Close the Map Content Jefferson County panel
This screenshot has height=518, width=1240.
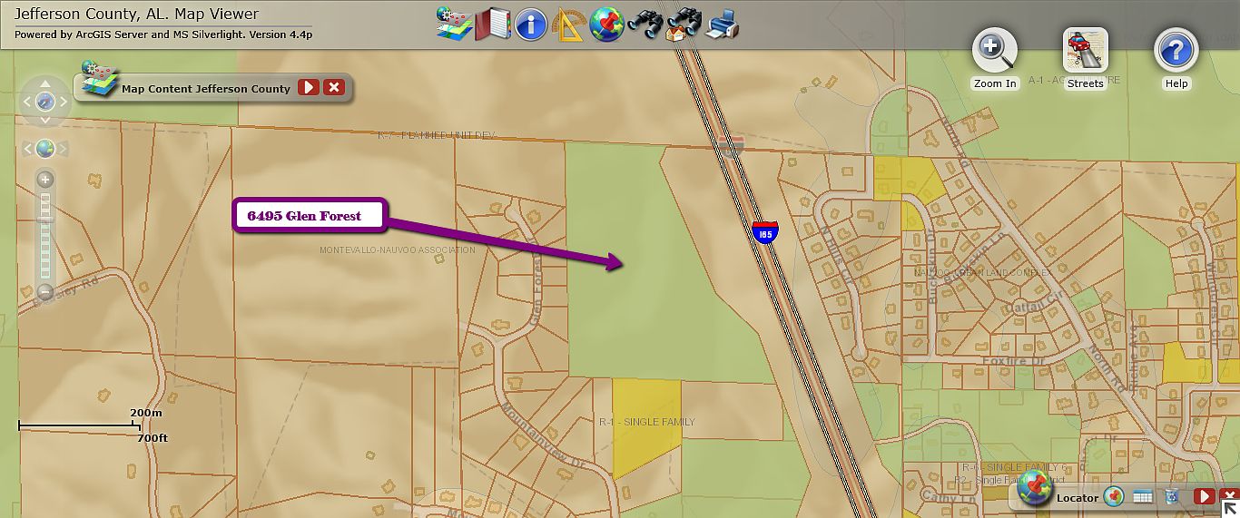[x=334, y=88]
